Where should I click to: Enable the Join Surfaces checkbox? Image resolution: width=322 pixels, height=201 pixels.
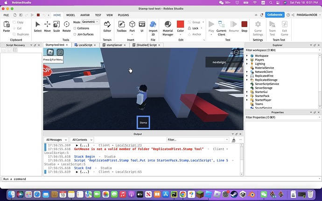coord(75,35)
